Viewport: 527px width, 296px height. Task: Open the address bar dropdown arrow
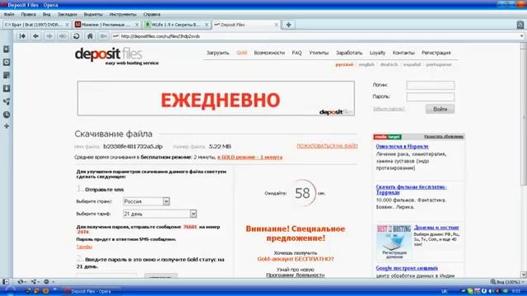tap(521, 36)
